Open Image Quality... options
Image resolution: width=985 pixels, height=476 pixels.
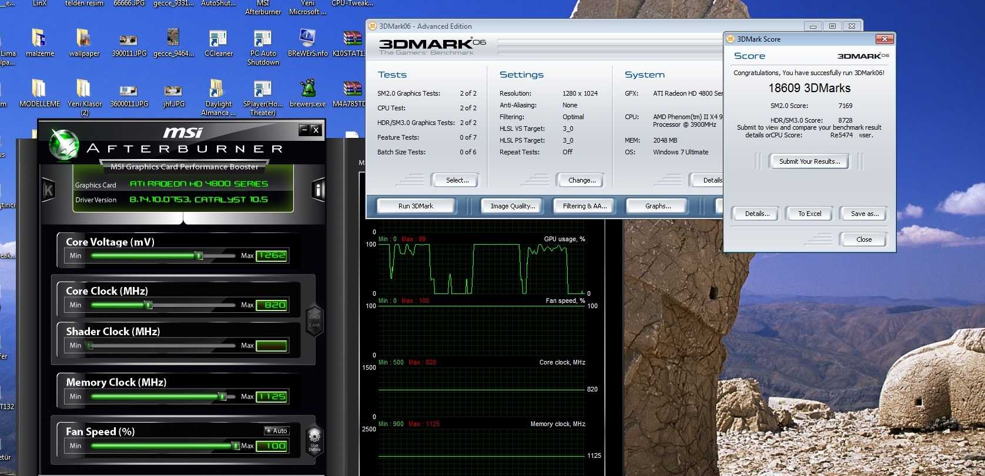513,206
